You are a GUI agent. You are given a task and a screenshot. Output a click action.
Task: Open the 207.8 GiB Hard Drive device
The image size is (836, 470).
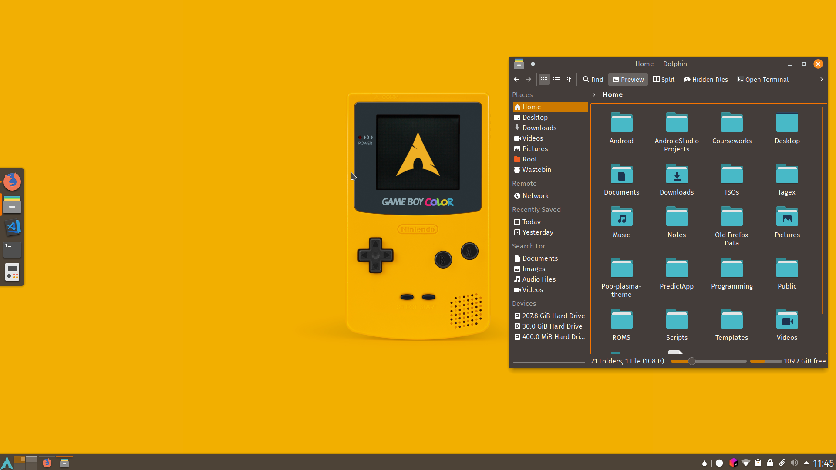(x=553, y=316)
